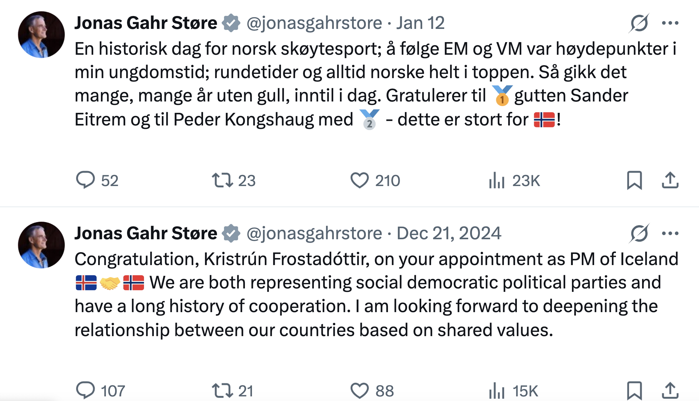Image resolution: width=699 pixels, height=401 pixels.
Task: Share the Iceland PM congratulation tweet
Action: point(670,391)
